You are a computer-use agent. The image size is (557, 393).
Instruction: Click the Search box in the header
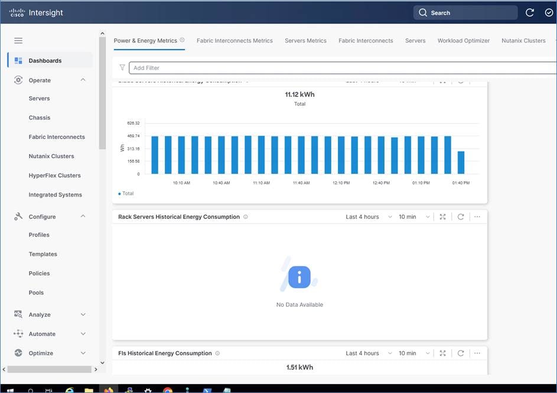[x=465, y=13]
